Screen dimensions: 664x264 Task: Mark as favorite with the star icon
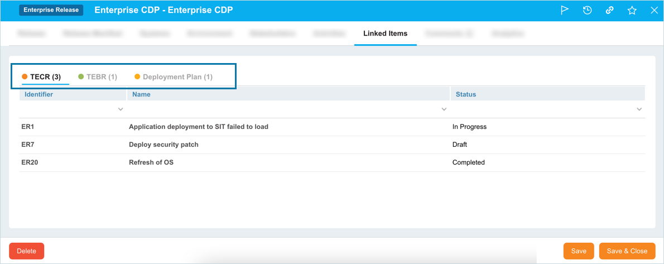(x=632, y=10)
